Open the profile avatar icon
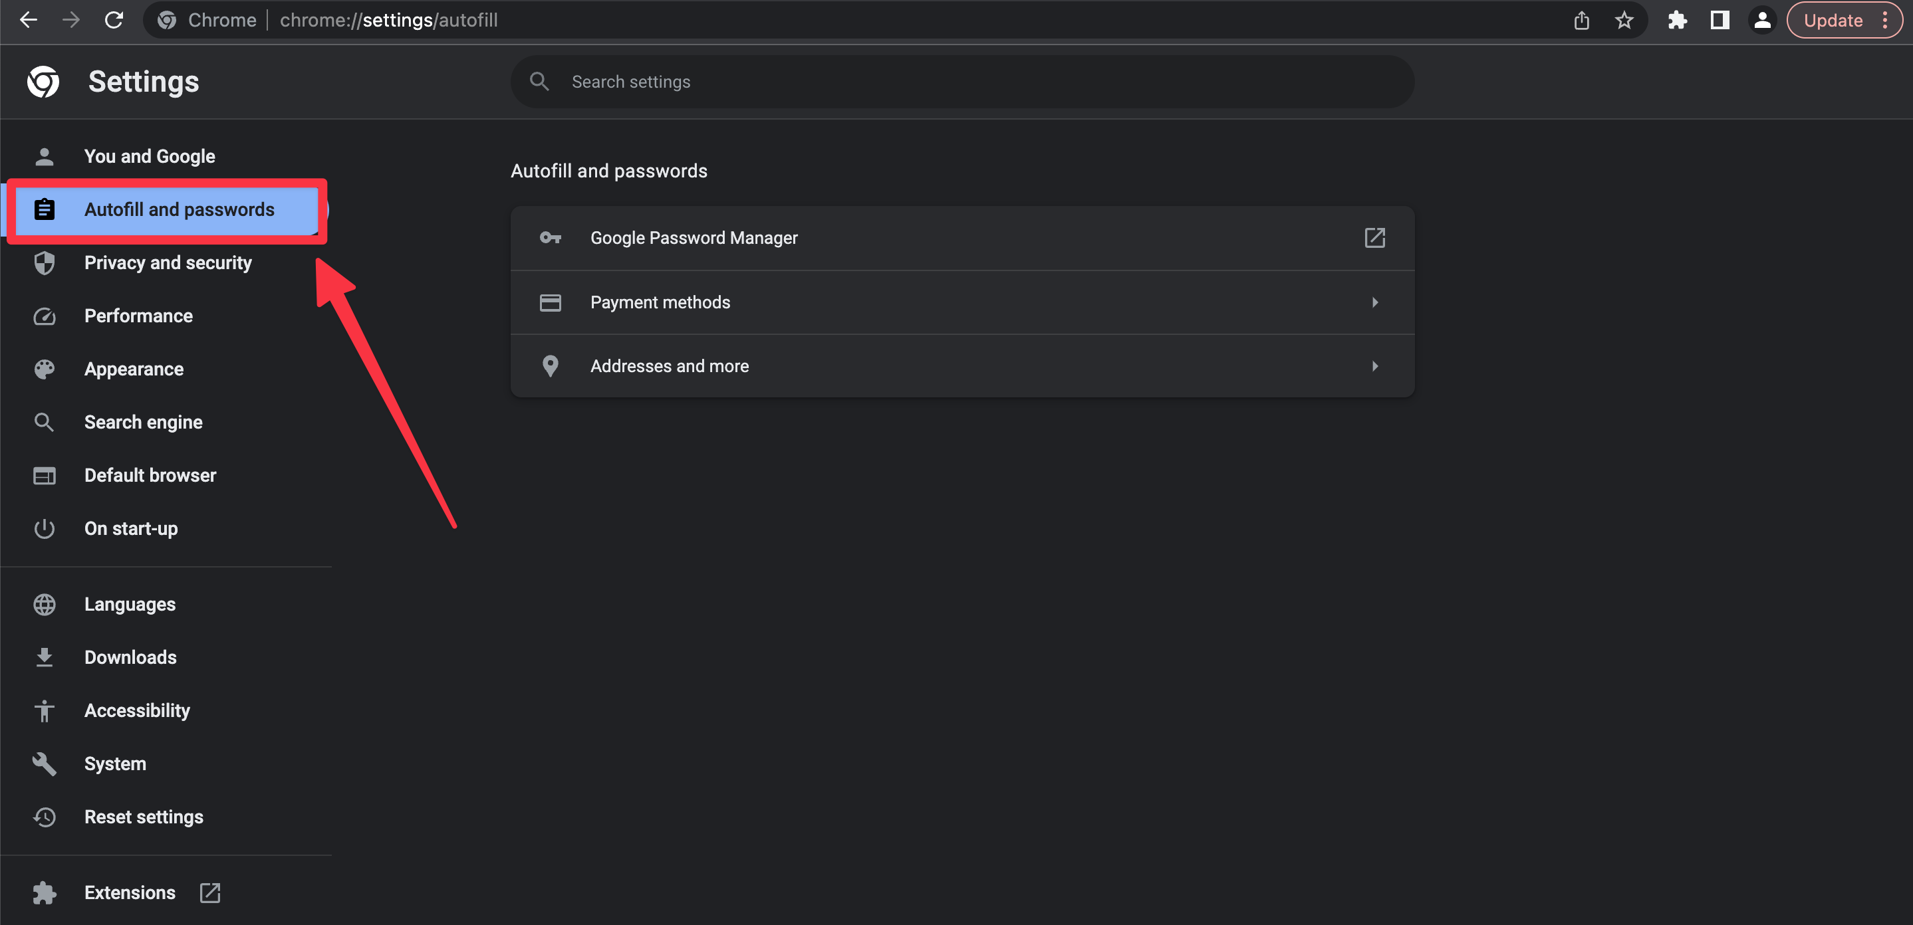Screen dimensions: 1913x925 pos(1762,20)
